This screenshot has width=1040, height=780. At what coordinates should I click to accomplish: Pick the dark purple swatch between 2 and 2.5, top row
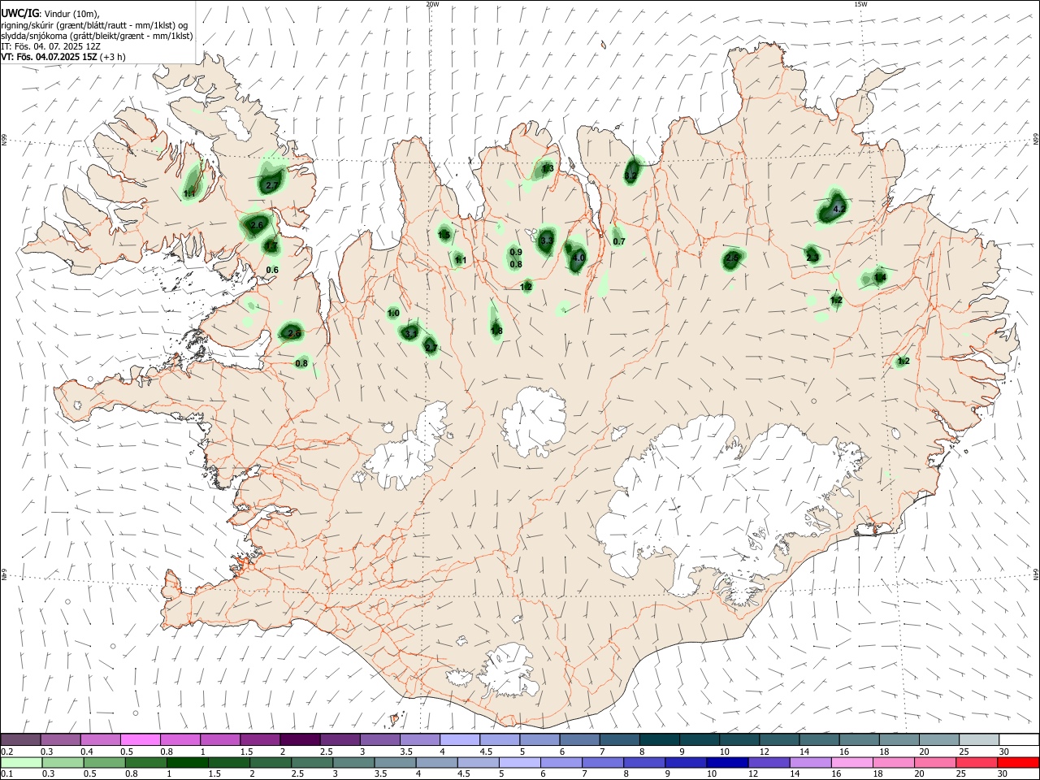point(300,739)
